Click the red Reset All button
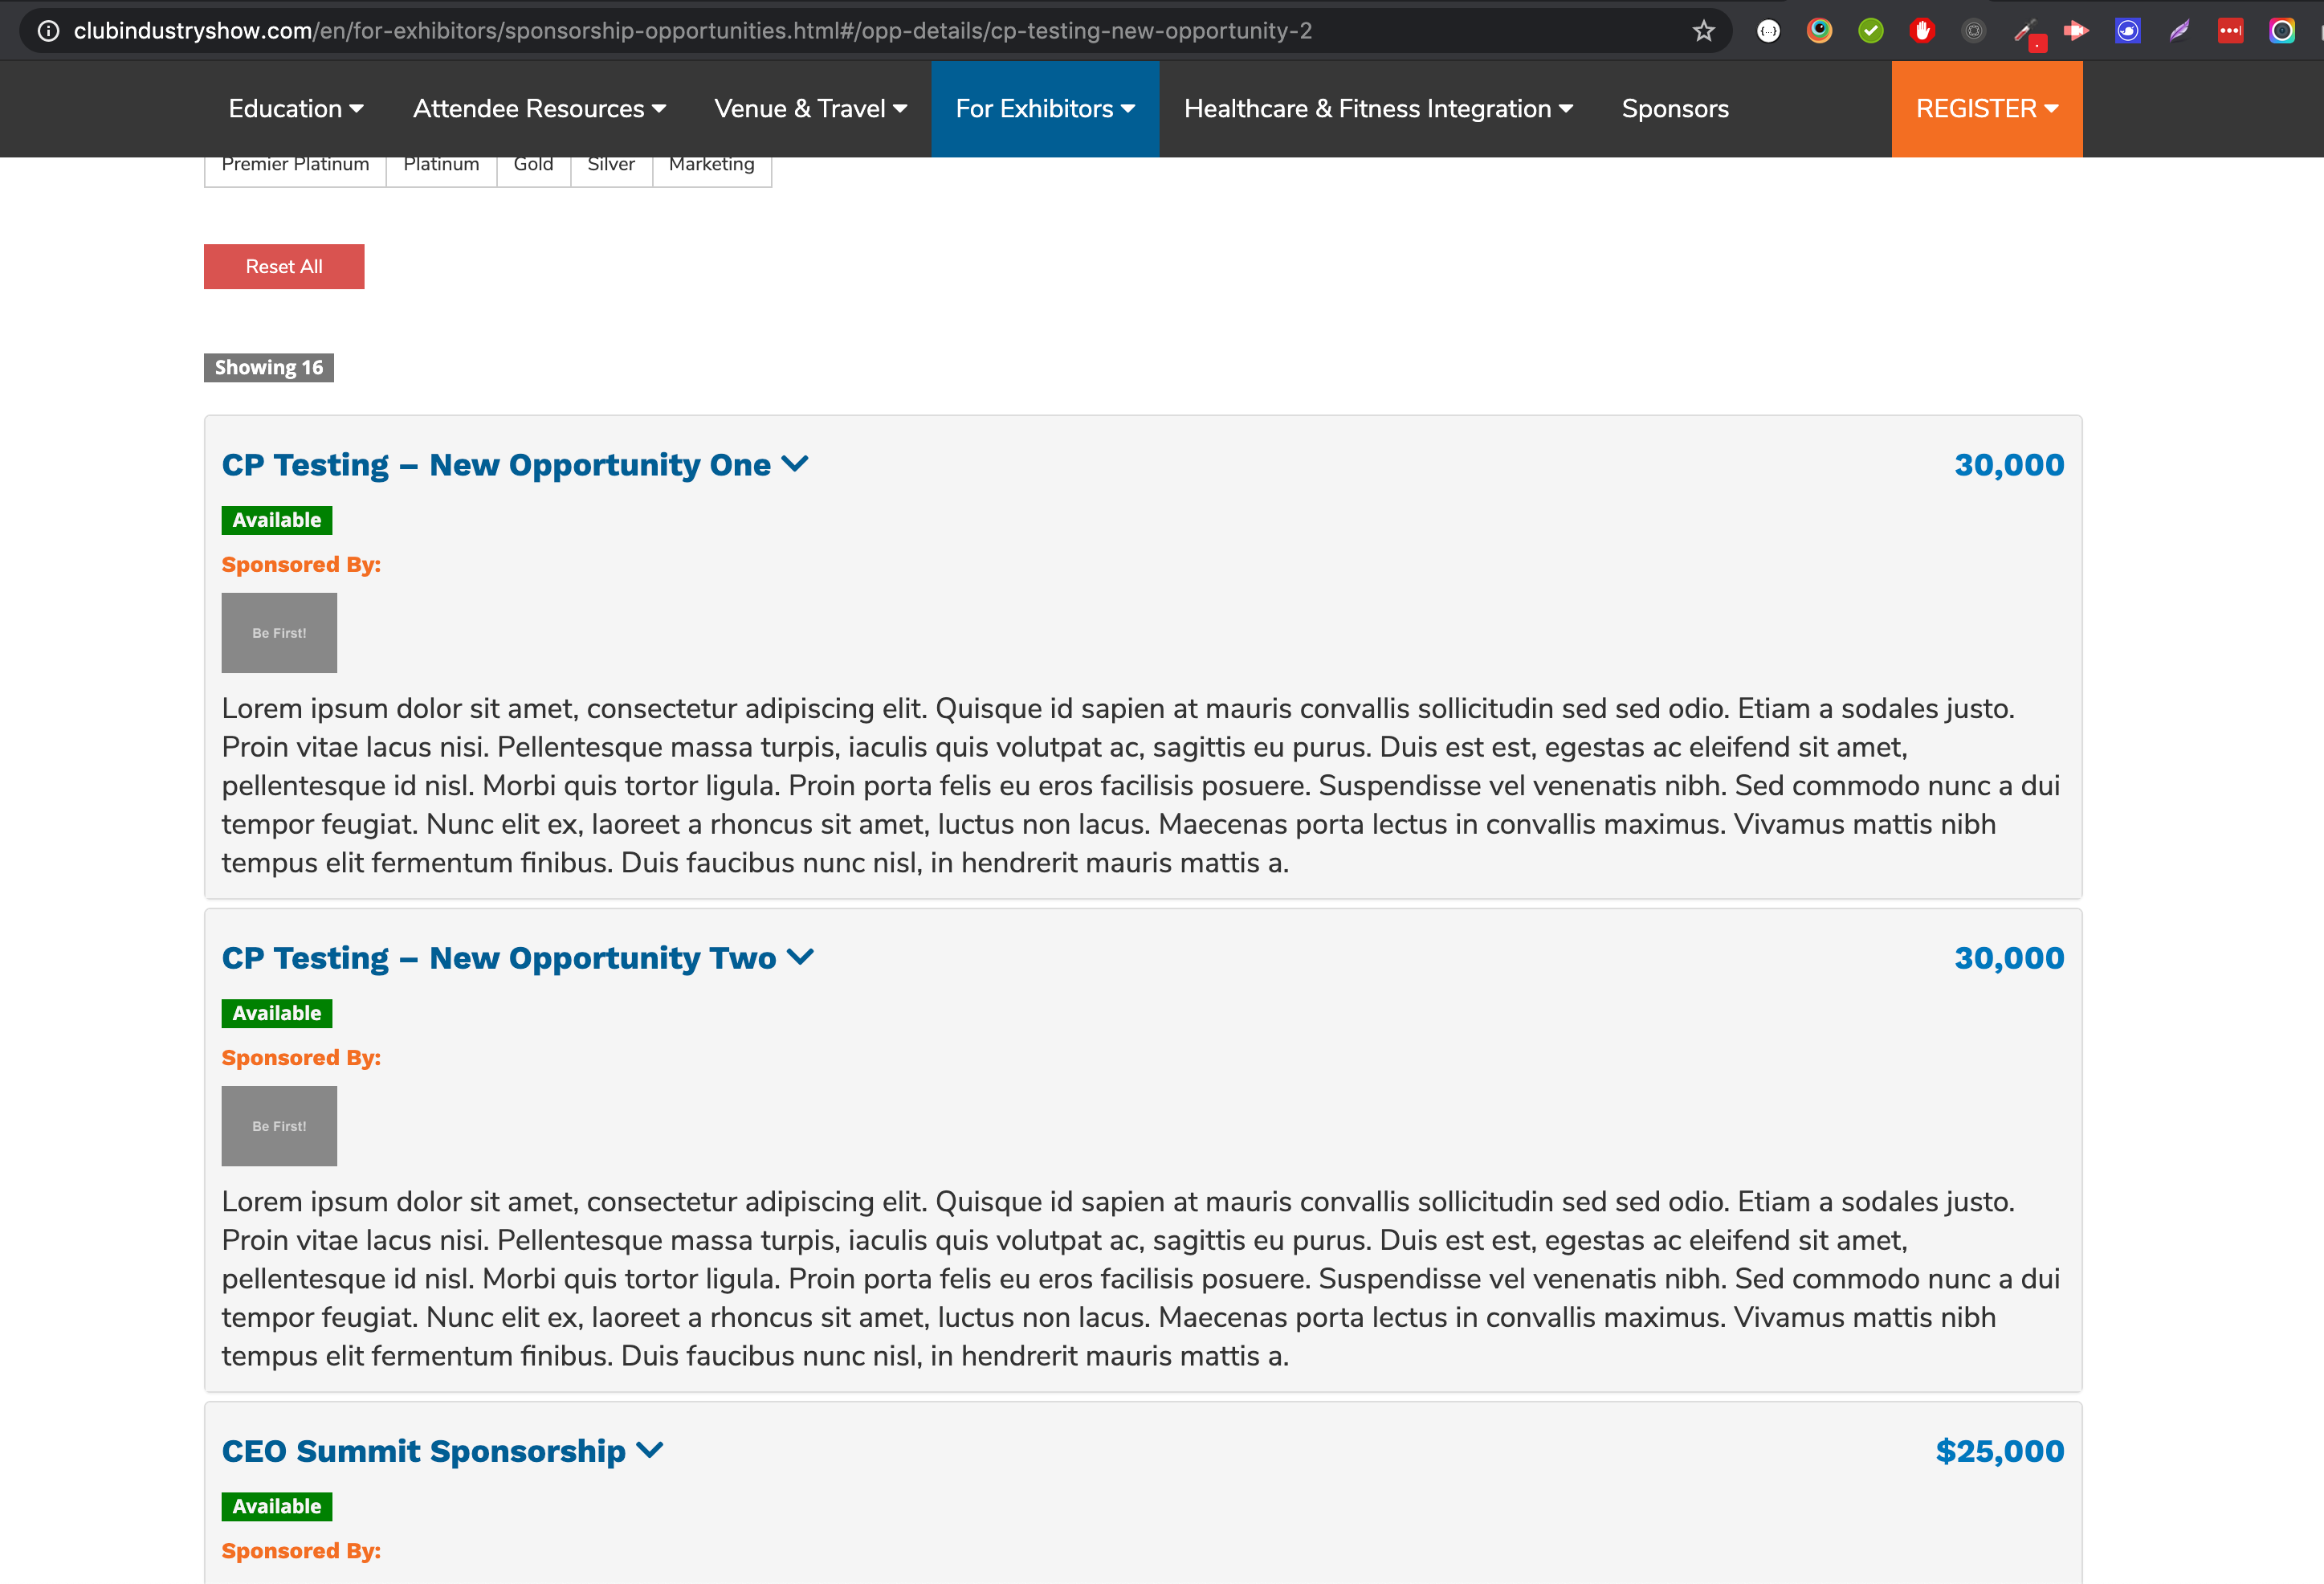This screenshot has width=2324, height=1584. tap(284, 267)
